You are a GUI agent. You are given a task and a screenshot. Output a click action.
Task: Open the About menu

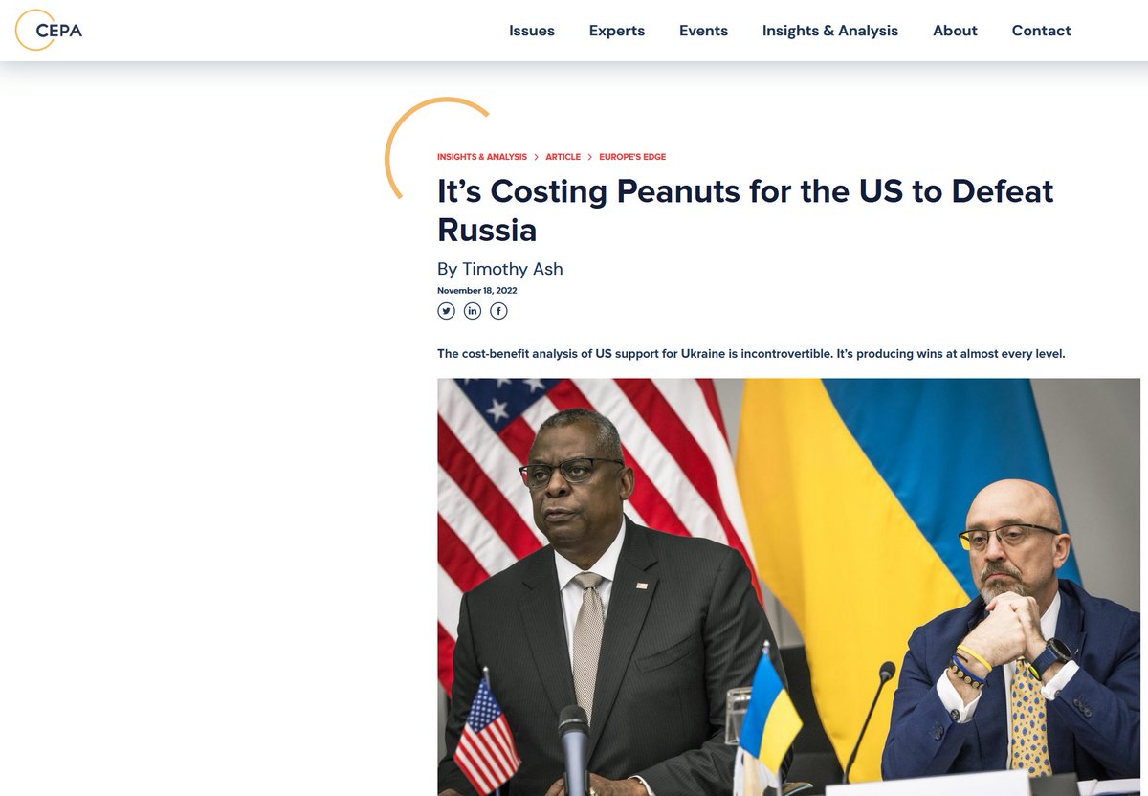[x=955, y=31]
